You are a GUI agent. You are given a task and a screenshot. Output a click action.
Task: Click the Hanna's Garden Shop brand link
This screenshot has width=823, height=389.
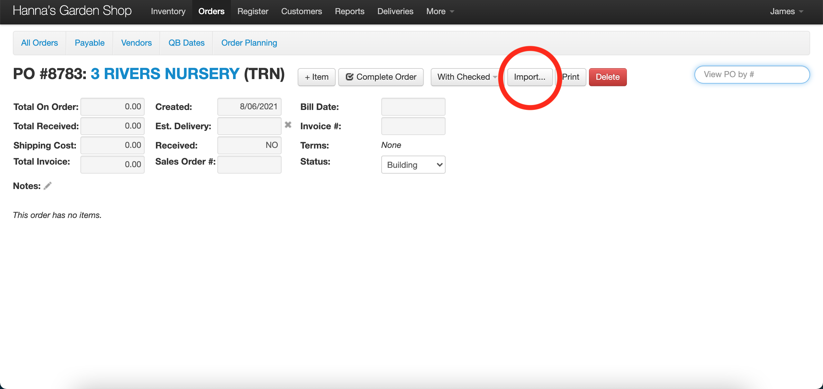pyautogui.click(x=72, y=11)
